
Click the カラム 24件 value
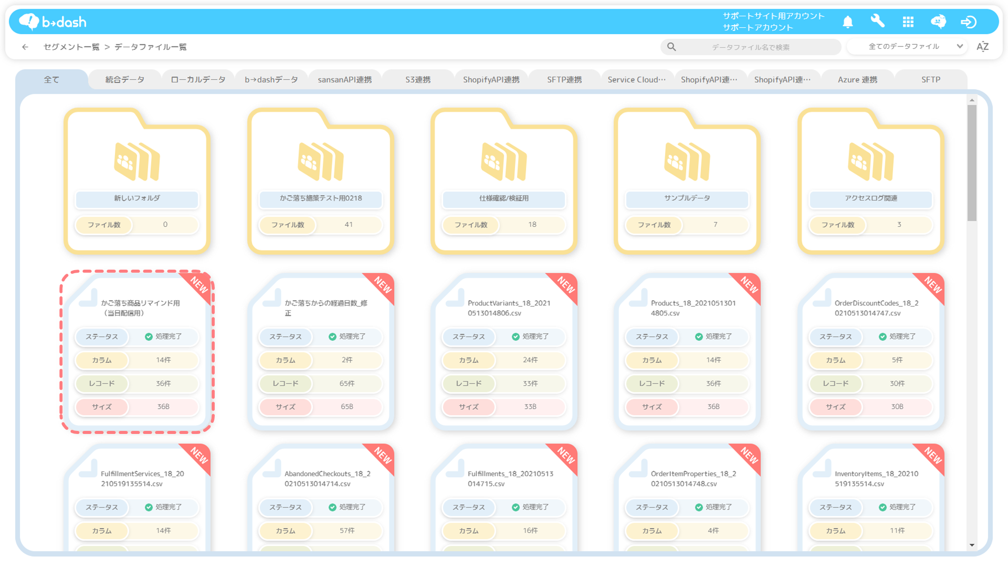point(530,360)
